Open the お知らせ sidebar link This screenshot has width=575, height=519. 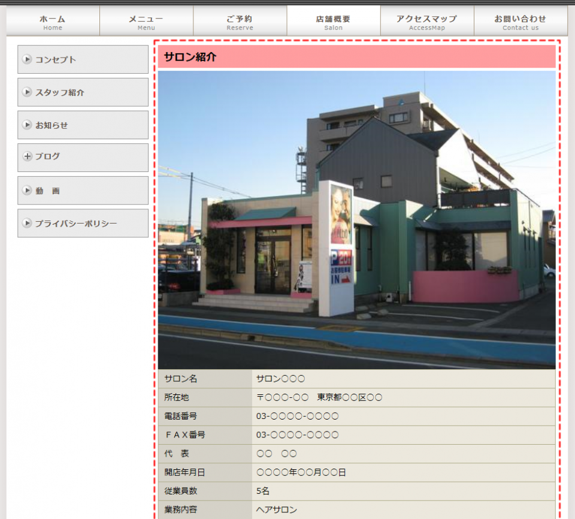tap(83, 125)
